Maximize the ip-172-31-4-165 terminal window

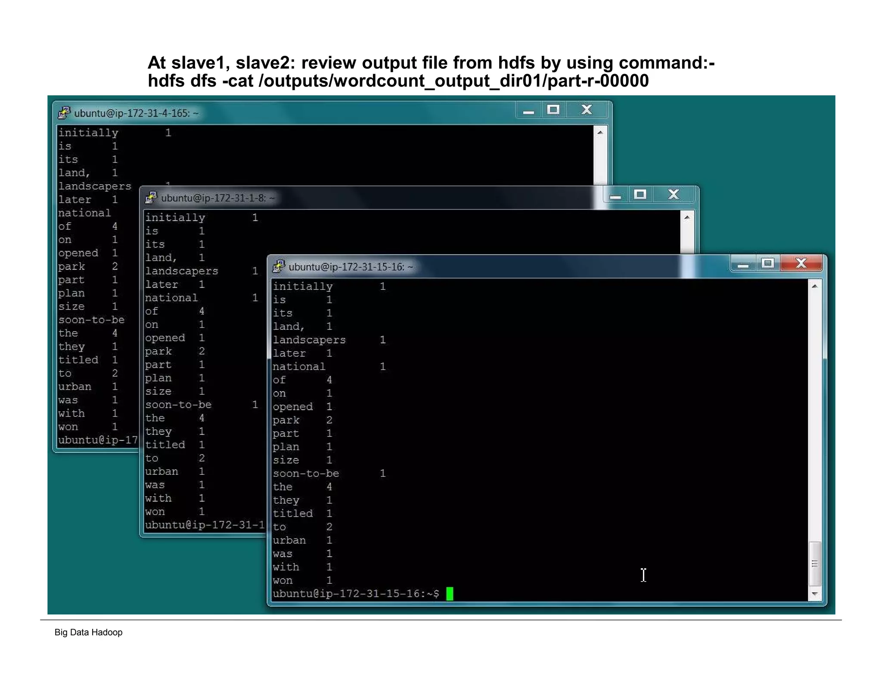[x=553, y=110]
